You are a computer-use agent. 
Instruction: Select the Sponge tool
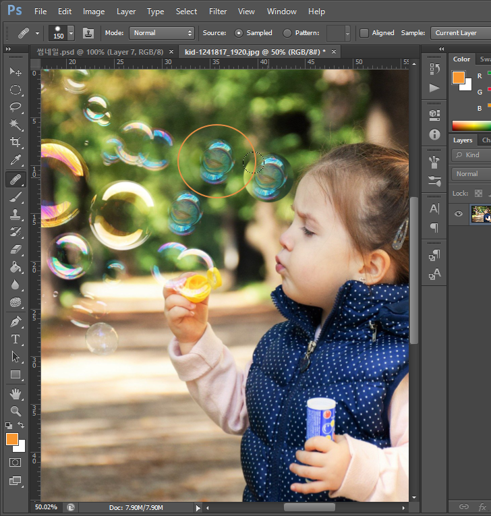(15, 302)
